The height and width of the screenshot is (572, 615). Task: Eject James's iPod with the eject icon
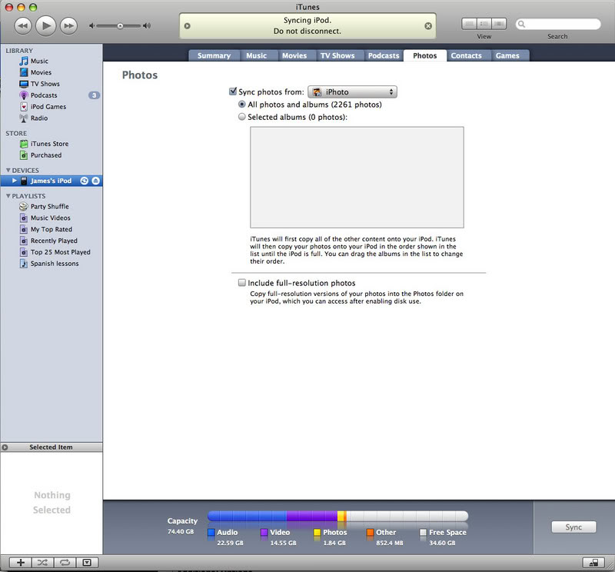pos(95,181)
